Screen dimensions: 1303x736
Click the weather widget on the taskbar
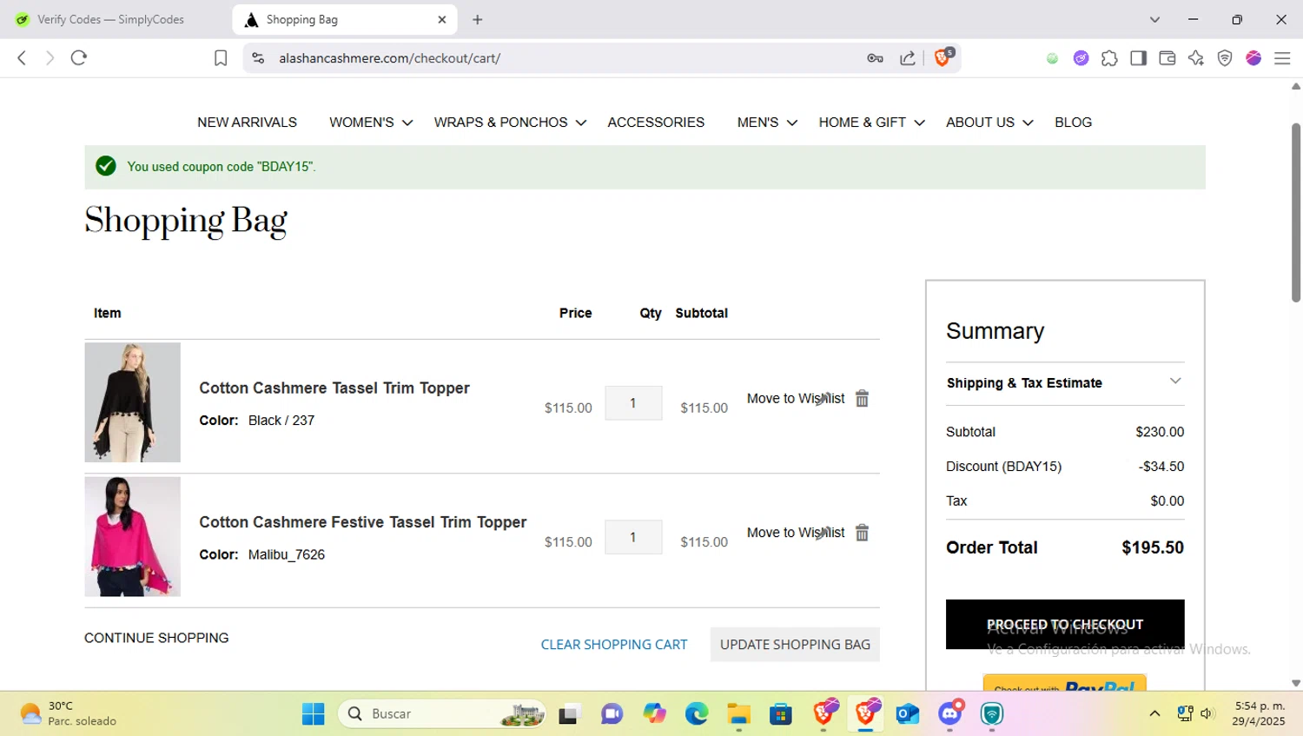pos(68,713)
